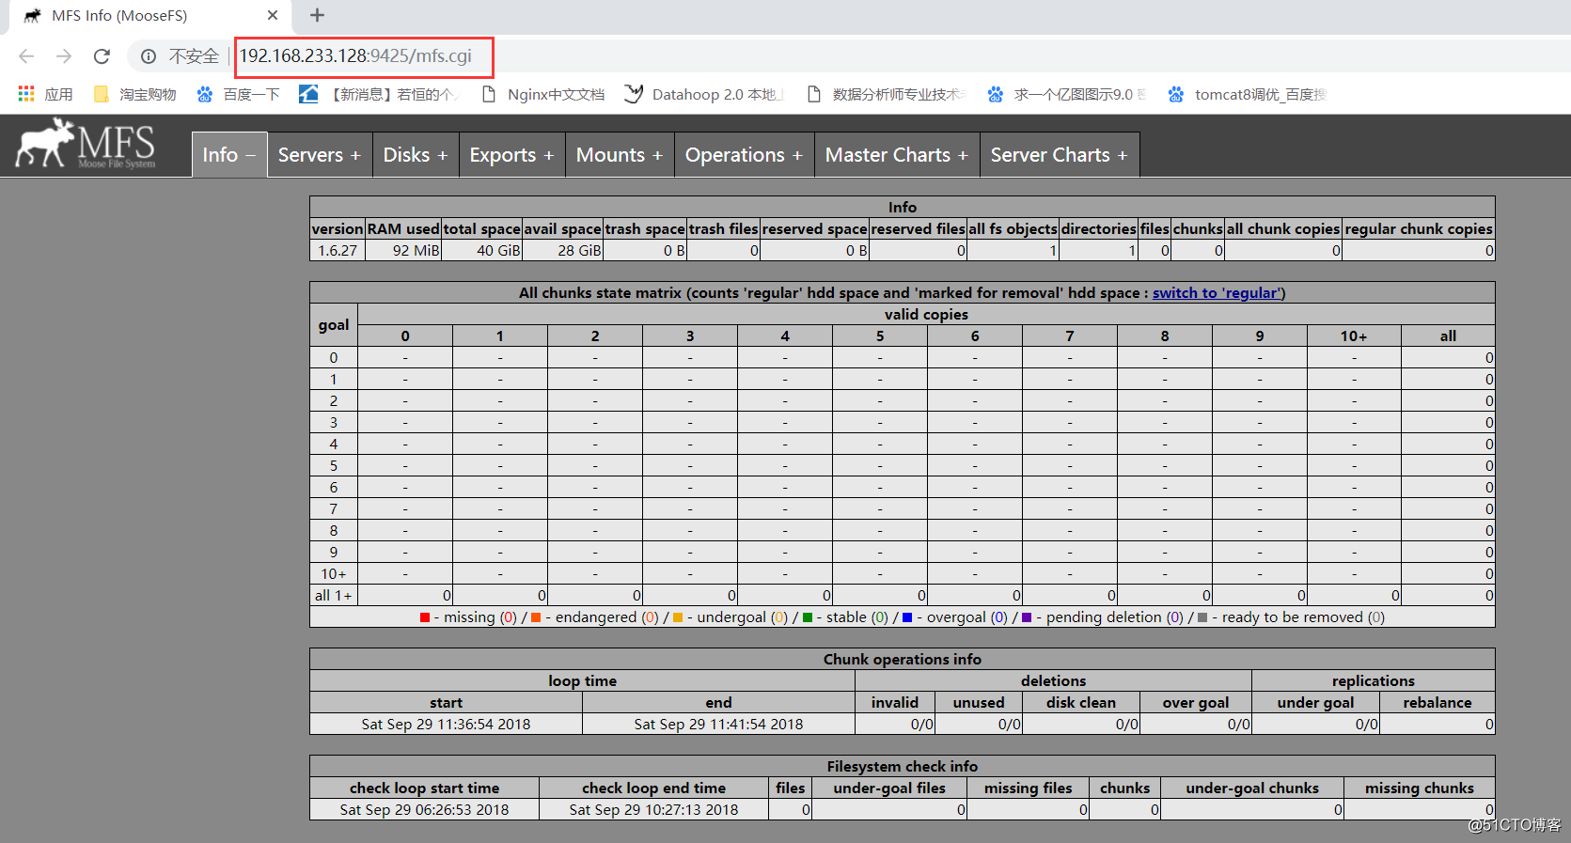Click the yellow undergoal legend swatch
This screenshot has height=843, width=1571.
coord(678,617)
